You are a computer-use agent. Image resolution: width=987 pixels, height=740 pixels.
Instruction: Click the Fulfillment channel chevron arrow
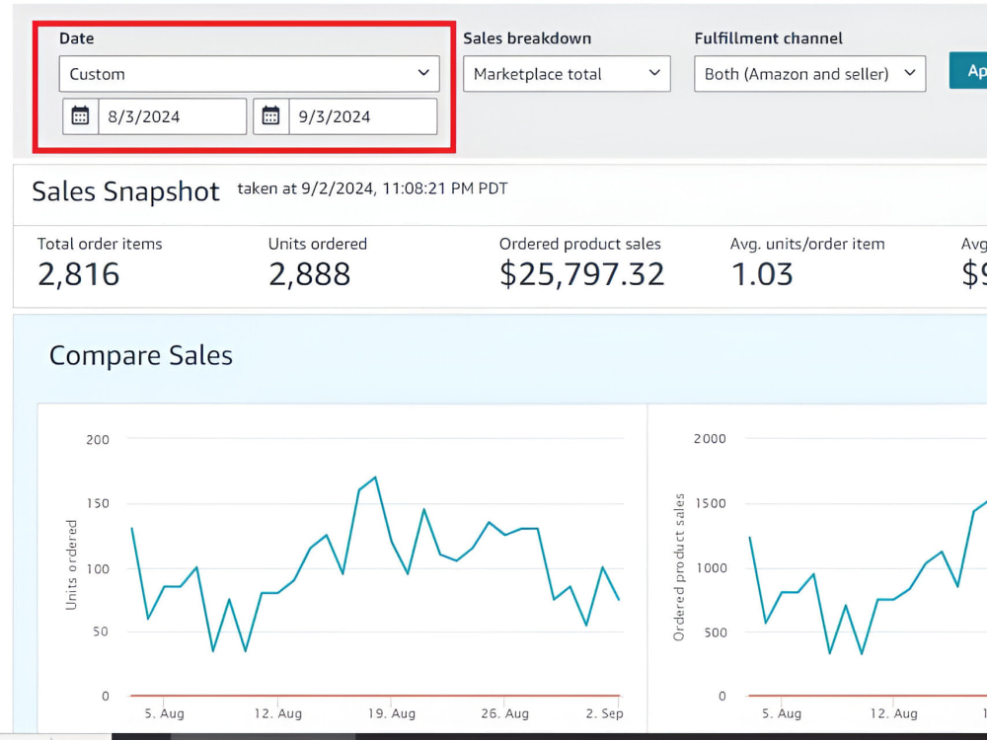point(910,73)
